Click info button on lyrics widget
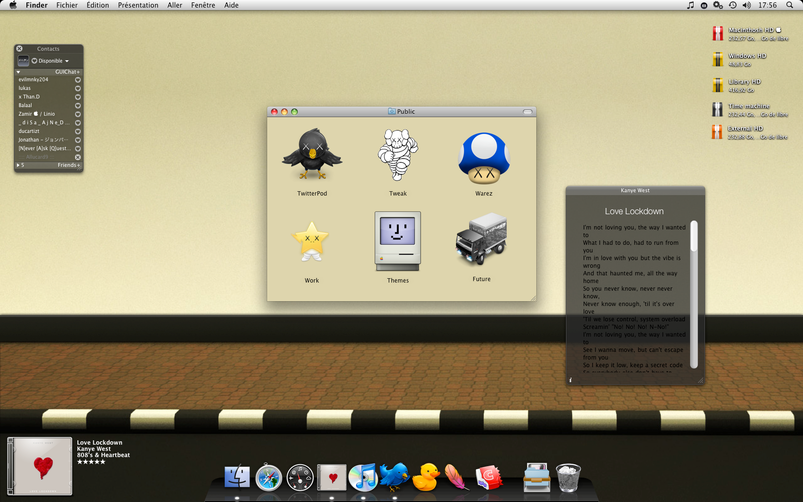The image size is (803, 502). pyautogui.click(x=570, y=380)
